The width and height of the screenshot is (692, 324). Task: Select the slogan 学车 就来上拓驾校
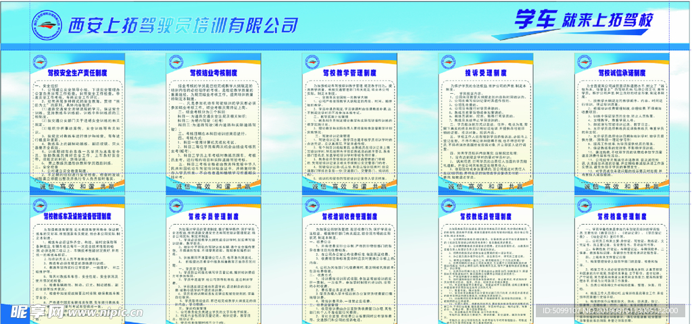(x=583, y=20)
